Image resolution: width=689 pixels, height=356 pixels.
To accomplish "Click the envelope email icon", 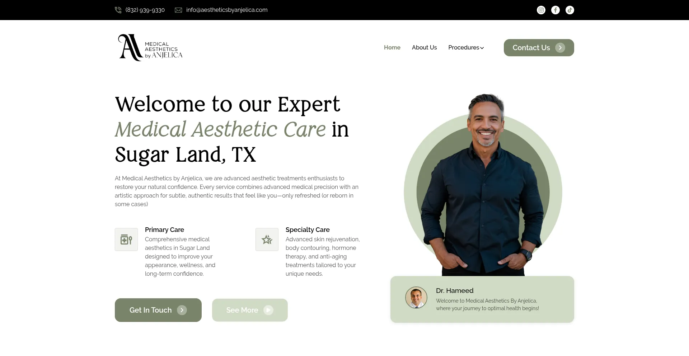I will coord(178,10).
